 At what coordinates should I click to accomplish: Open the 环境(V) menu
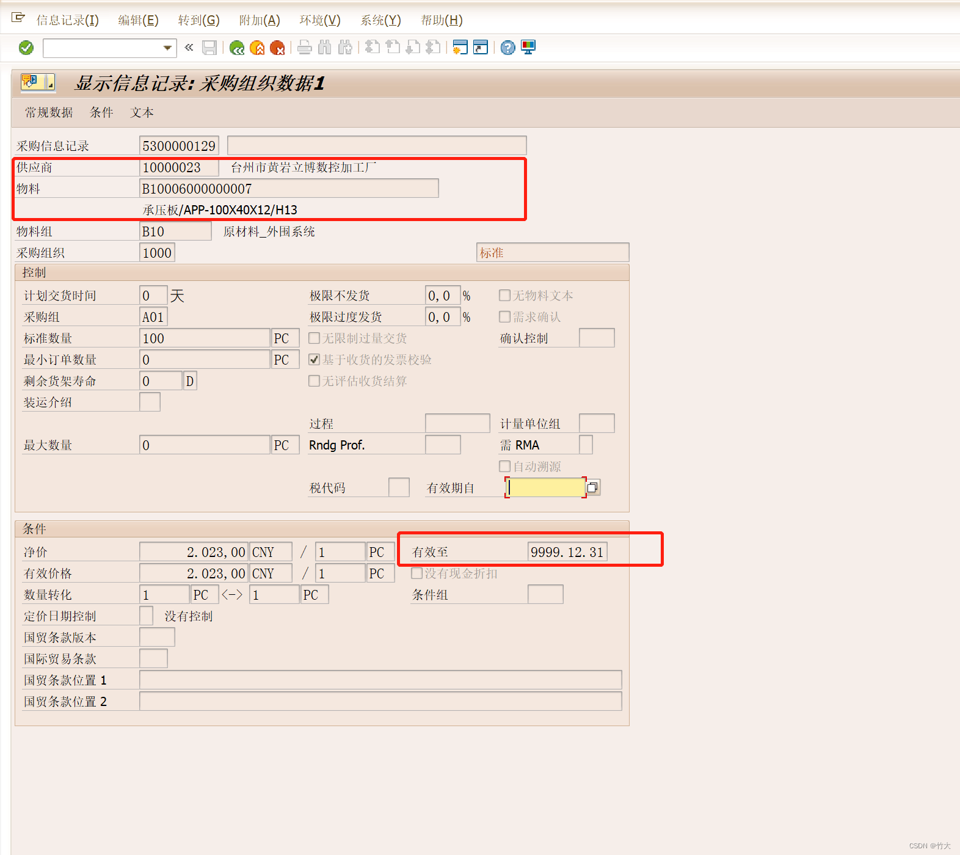[320, 20]
